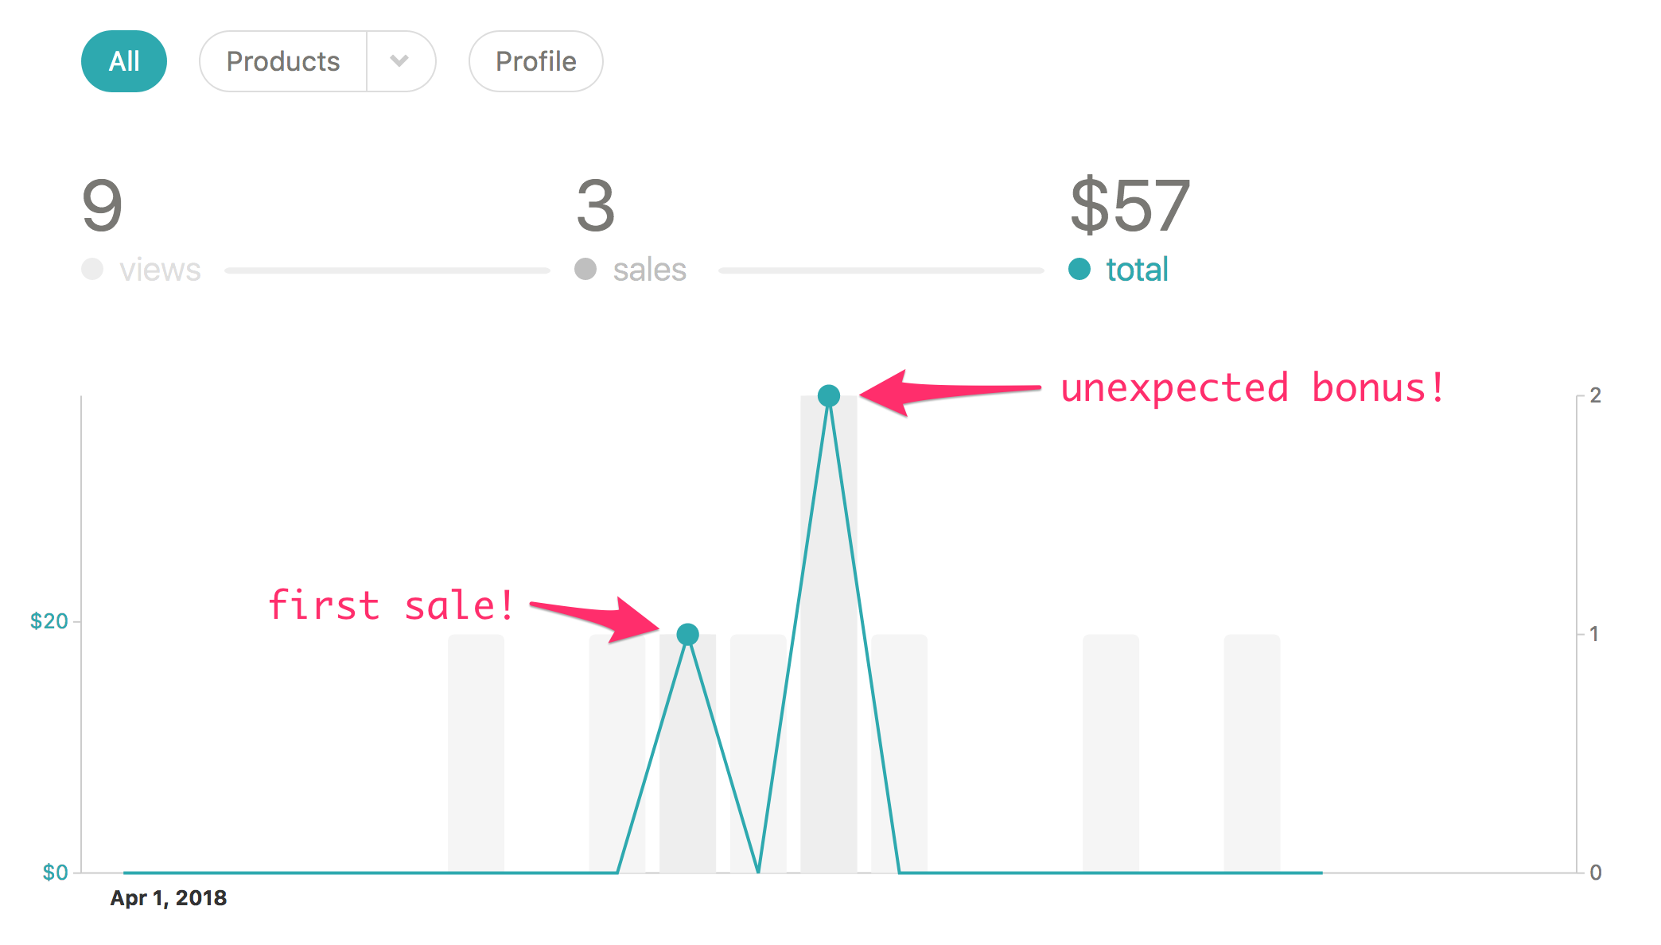This screenshot has width=1661, height=945.
Task: Toggle the sales series dot
Action: click(585, 269)
